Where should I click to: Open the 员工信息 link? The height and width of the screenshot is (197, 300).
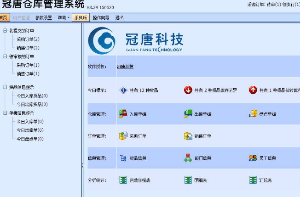coord(268,158)
